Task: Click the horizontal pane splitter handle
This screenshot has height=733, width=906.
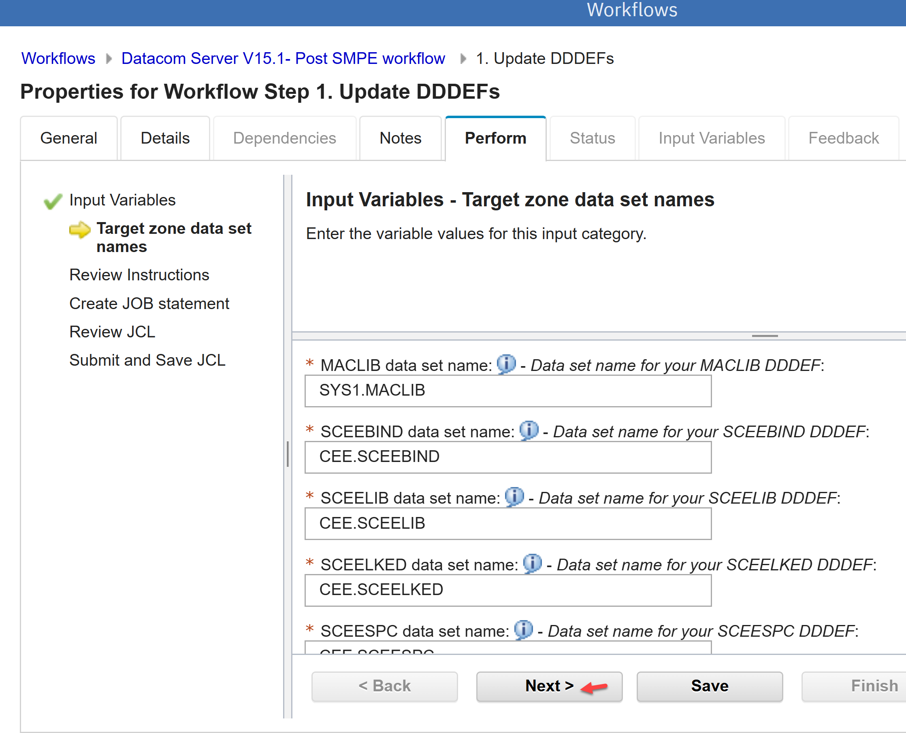Action: pyautogui.click(x=764, y=336)
